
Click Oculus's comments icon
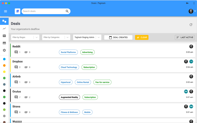pyautogui.click(x=16, y=97)
